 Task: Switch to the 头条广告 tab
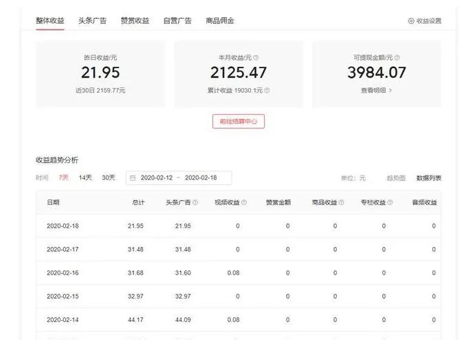(x=92, y=21)
